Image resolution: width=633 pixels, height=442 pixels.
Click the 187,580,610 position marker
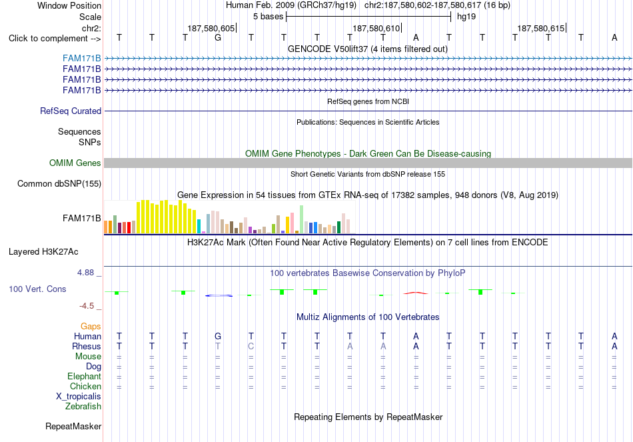376,28
